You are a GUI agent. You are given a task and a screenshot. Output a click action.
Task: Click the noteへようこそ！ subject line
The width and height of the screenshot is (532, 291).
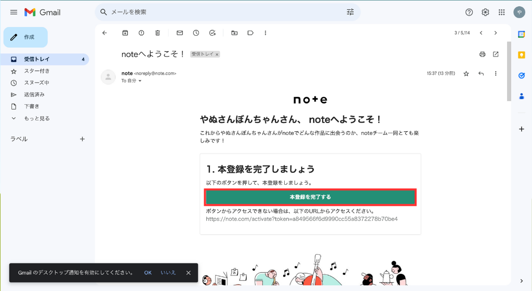pyautogui.click(x=153, y=54)
